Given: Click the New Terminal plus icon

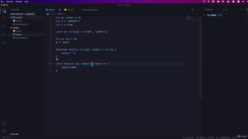Looking at the screenshot, I should tap(242, 10).
